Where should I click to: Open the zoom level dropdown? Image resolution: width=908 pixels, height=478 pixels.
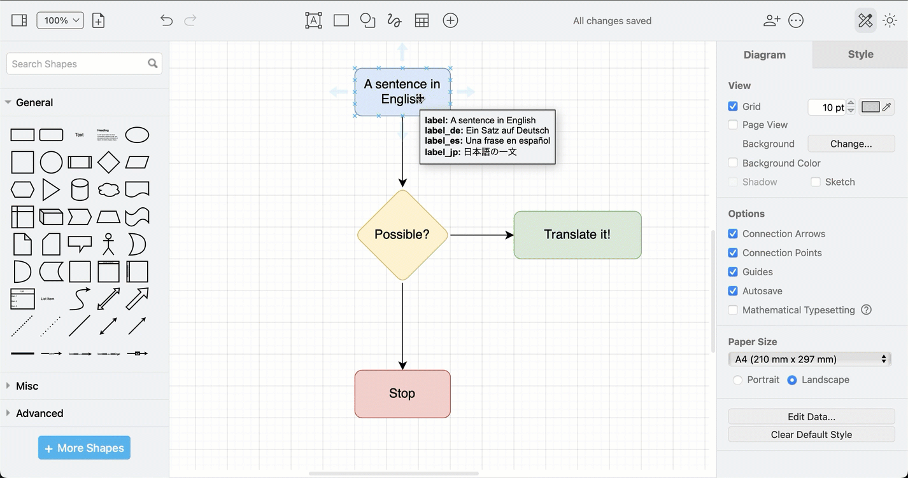coord(60,20)
